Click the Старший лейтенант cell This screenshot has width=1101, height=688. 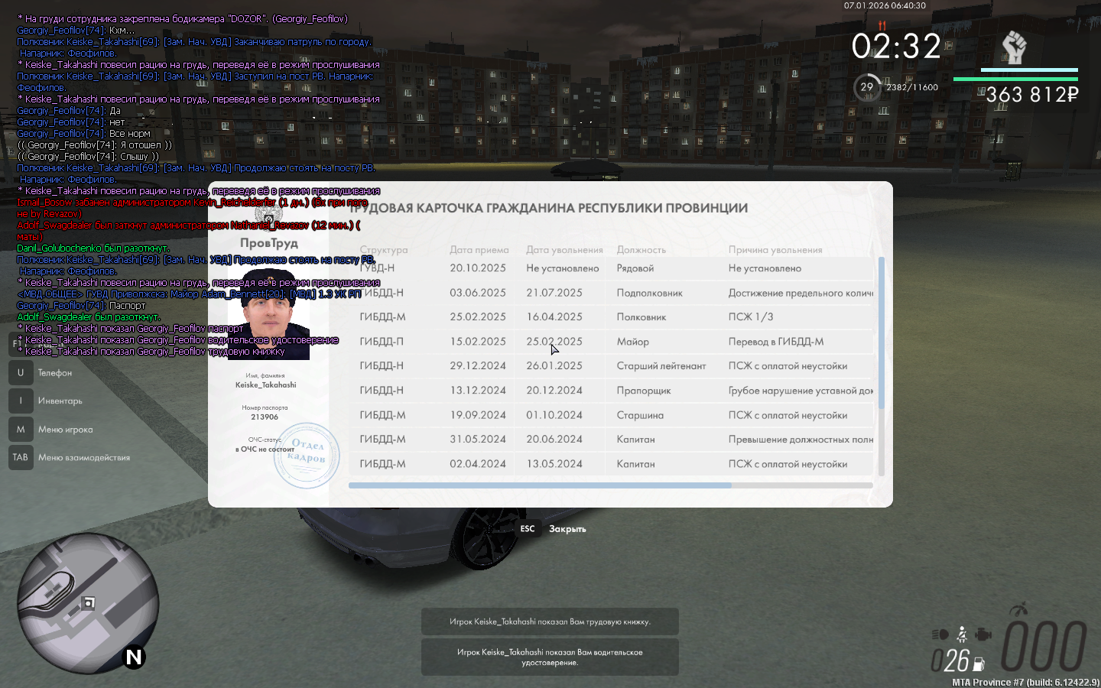[661, 366]
